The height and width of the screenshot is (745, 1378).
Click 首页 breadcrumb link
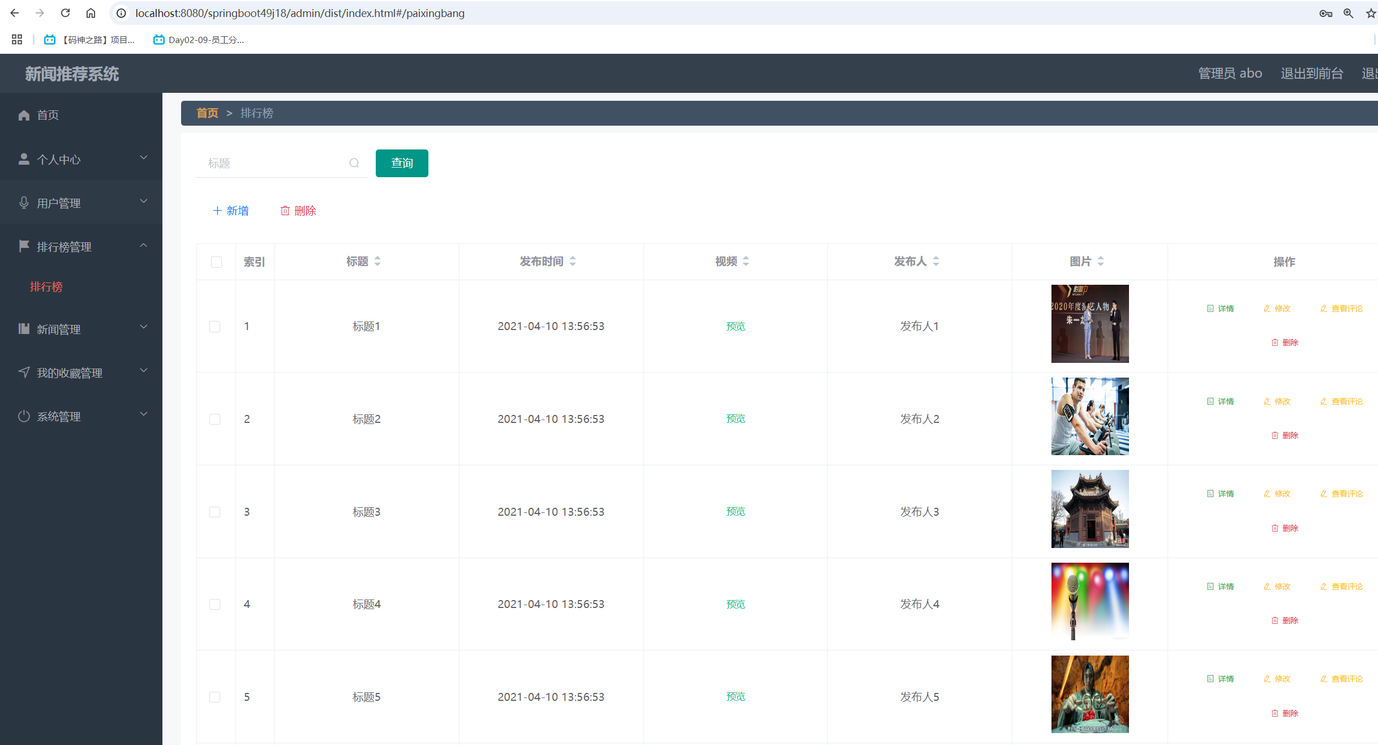click(x=207, y=113)
